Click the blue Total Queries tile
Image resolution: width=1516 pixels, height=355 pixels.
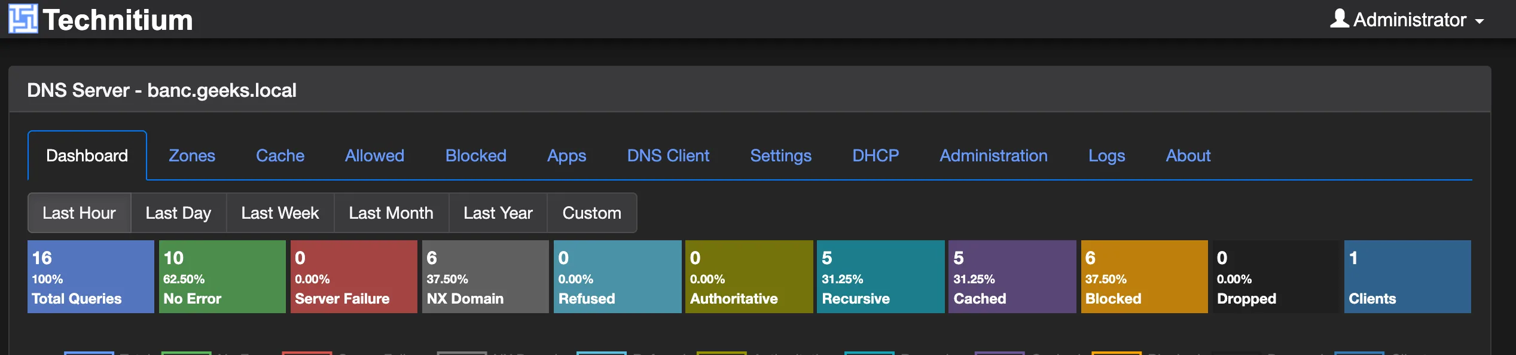pyautogui.click(x=91, y=277)
